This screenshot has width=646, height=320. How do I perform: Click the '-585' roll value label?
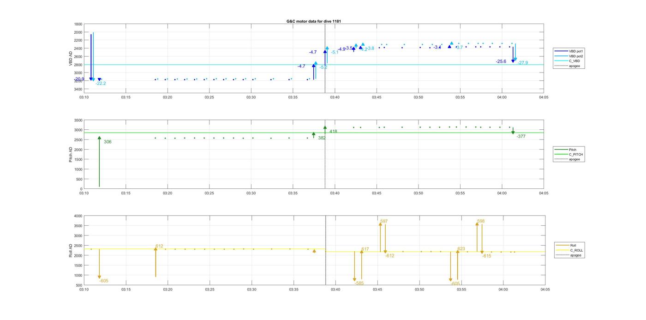tap(359, 283)
